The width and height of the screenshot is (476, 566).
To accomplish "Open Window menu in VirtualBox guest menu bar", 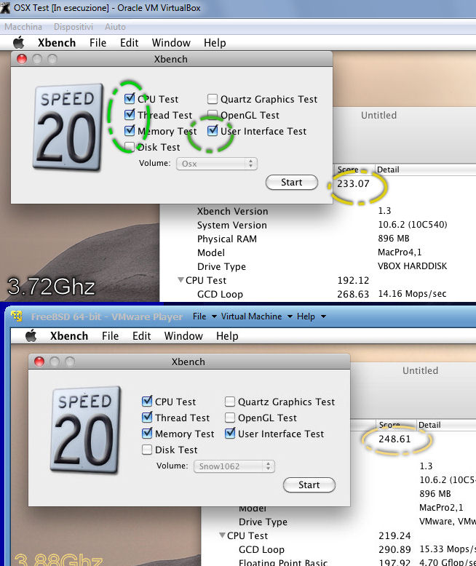I will pyautogui.click(x=171, y=43).
